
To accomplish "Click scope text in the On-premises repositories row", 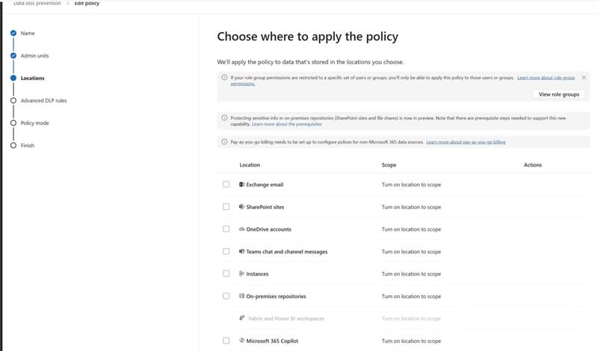I will click(x=411, y=296).
